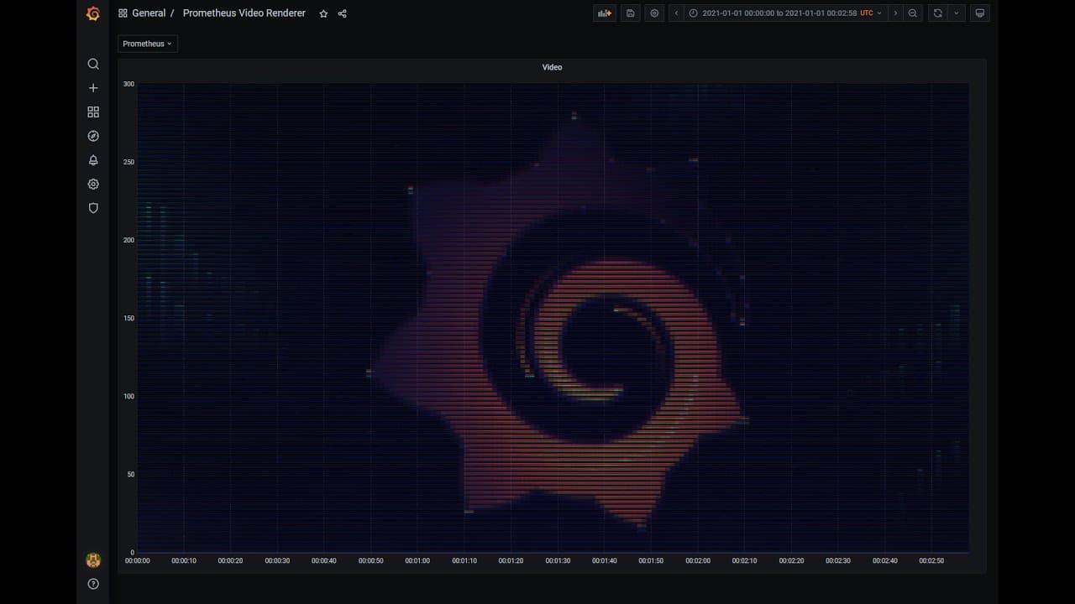Click the 00:01:10 time axis label
Screen dimensions: 1075x604
(464, 560)
